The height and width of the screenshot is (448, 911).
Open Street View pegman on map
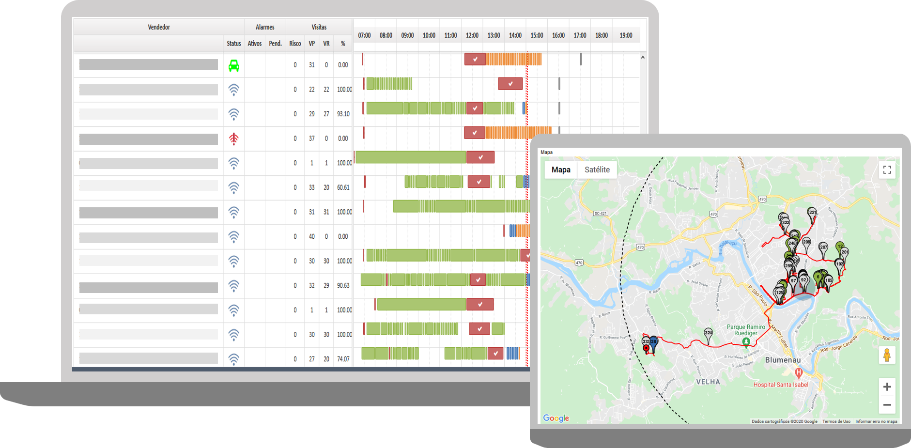tap(887, 355)
